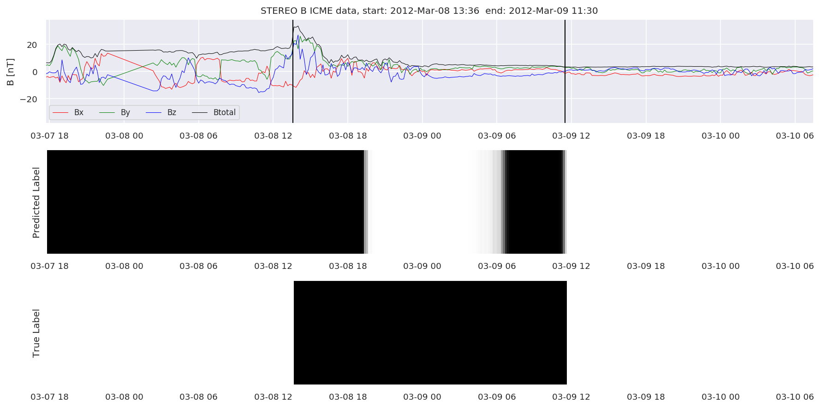Click '03-08 12' tick under the B plot
821x408 pixels.
pos(273,136)
